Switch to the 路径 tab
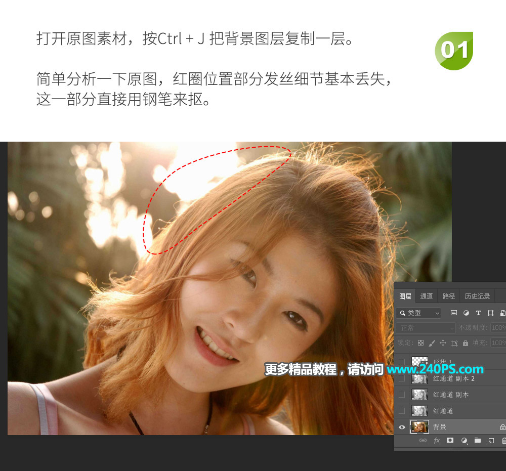The width and height of the screenshot is (506, 471). (449, 296)
